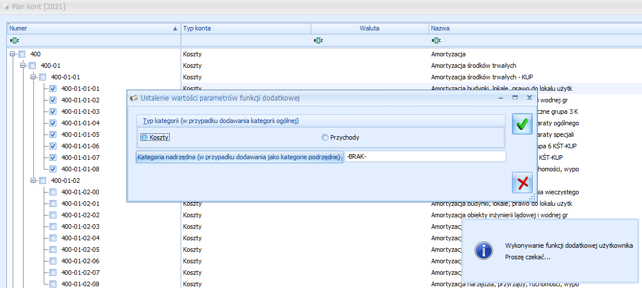Check the checkbox for account 400-01-02-01
Screen dimensions: 642x288
(53, 203)
